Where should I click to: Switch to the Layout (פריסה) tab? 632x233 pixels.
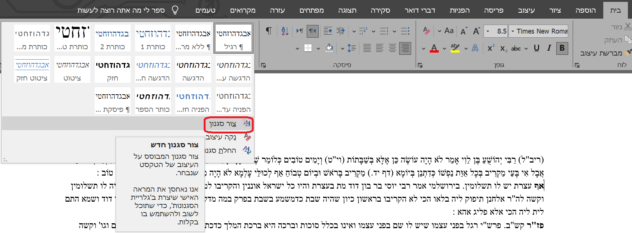tap(494, 10)
